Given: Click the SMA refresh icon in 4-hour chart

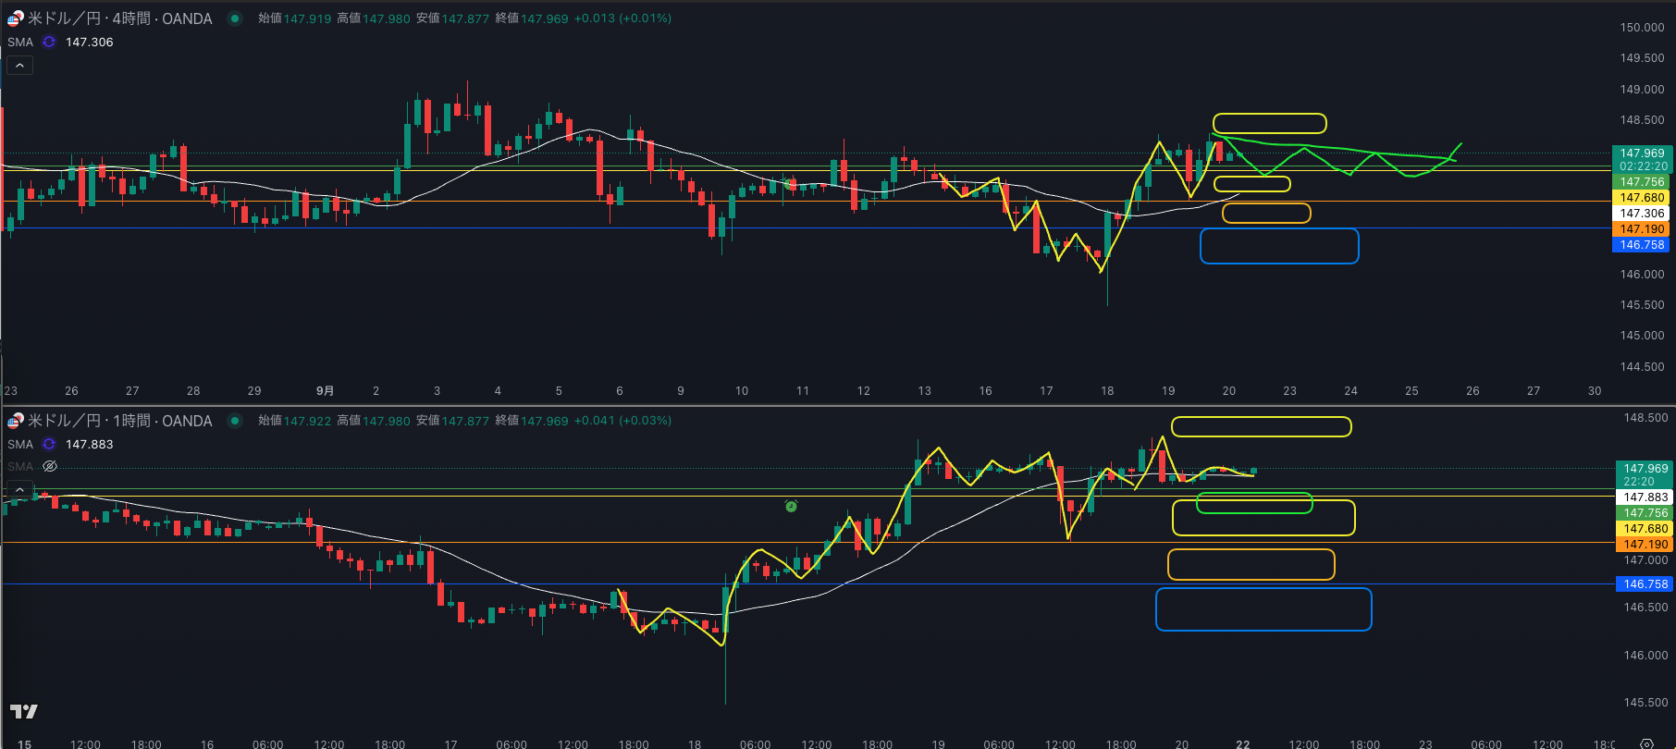Looking at the screenshot, I should (x=49, y=42).
